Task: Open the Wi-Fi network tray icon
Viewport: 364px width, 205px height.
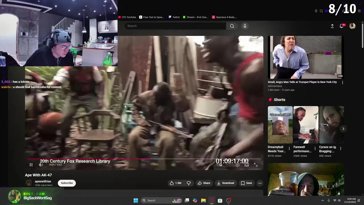Action: click(x=335, y=200)
